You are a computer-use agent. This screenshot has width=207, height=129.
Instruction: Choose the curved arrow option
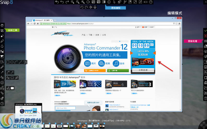click(x=8, y=72)
